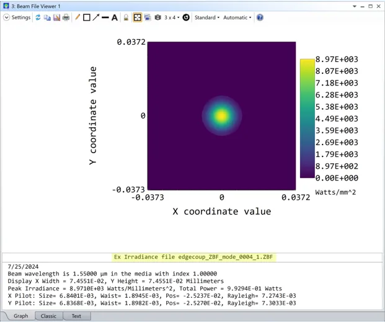Click the save graphic icon

(56, 17)
